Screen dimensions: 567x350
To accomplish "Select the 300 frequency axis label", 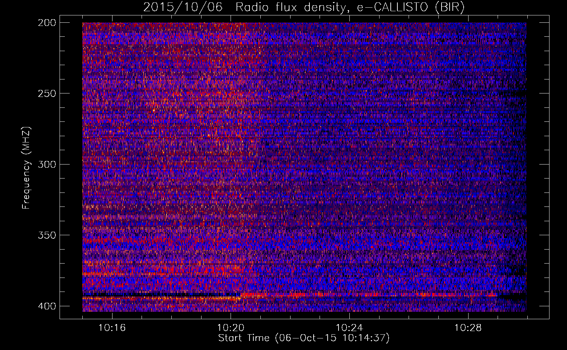I will coord(47,164).
